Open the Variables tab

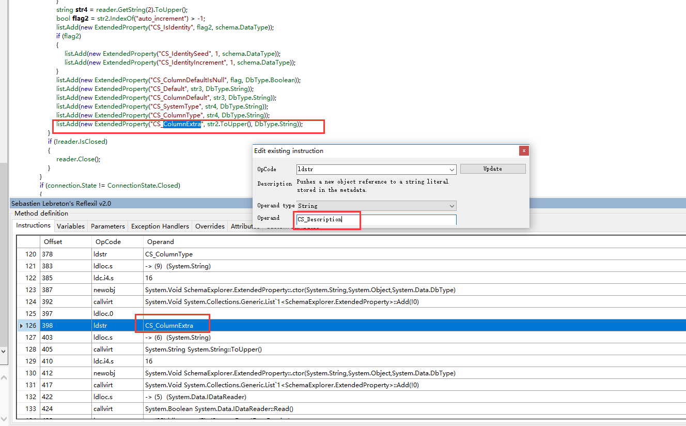click(x=71, y=226)
